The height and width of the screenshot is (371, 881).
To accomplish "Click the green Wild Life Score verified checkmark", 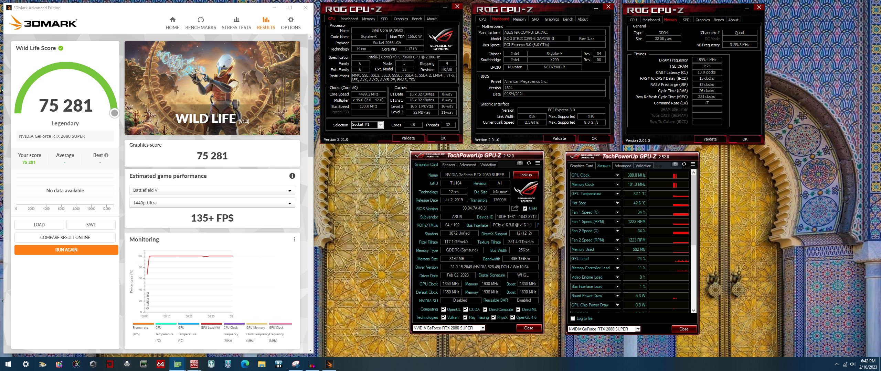I will [61, 48].
